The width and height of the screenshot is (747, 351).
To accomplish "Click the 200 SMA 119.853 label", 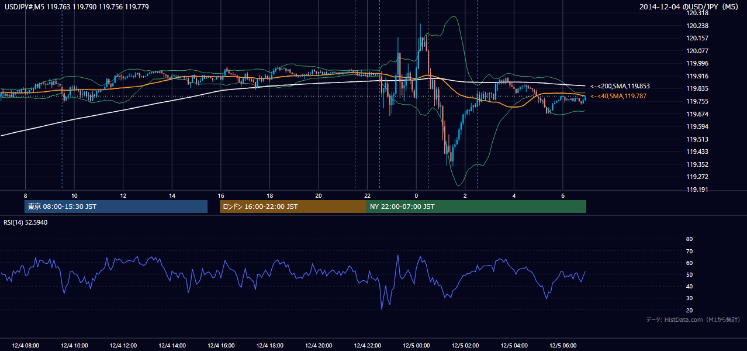I will [620, 86].
